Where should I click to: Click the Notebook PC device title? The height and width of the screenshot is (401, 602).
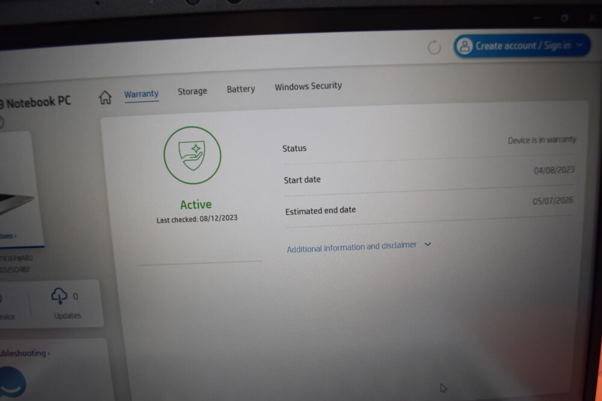point(36,102)
